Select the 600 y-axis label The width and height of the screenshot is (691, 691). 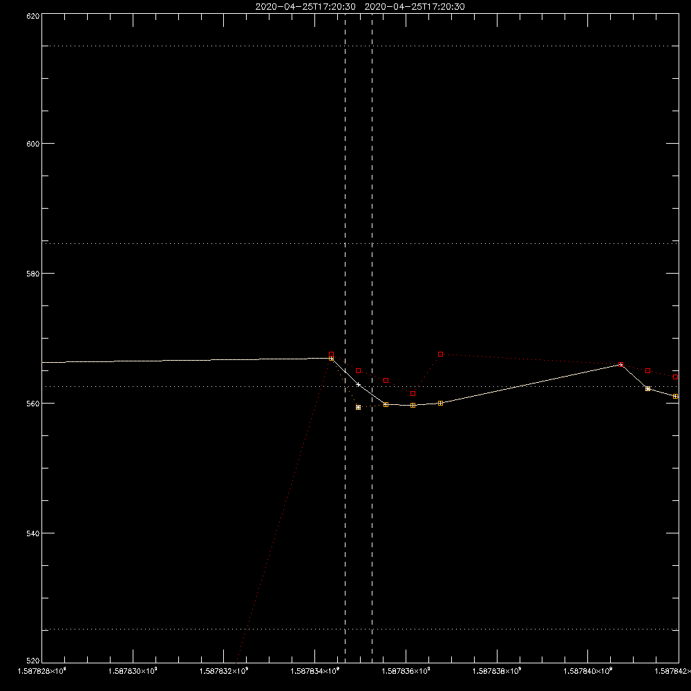[x=33, y=144]
